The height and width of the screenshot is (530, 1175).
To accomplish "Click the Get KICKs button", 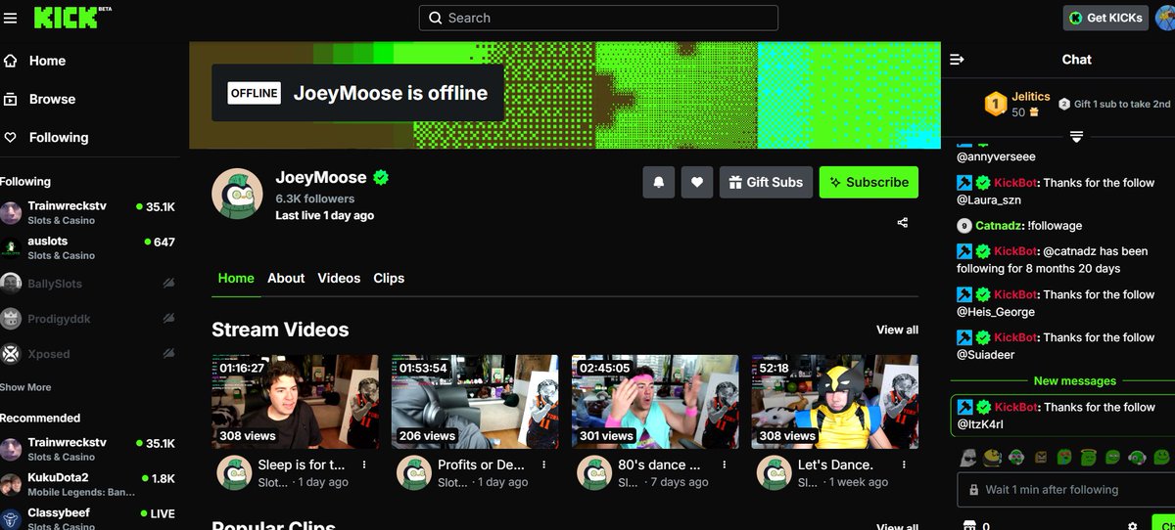I will 1105,18.
